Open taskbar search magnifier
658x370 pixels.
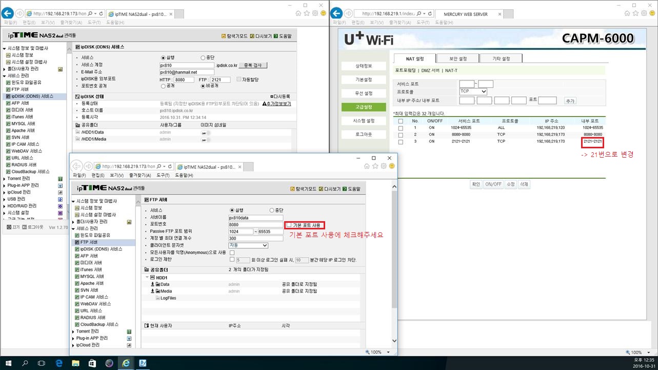25,363
